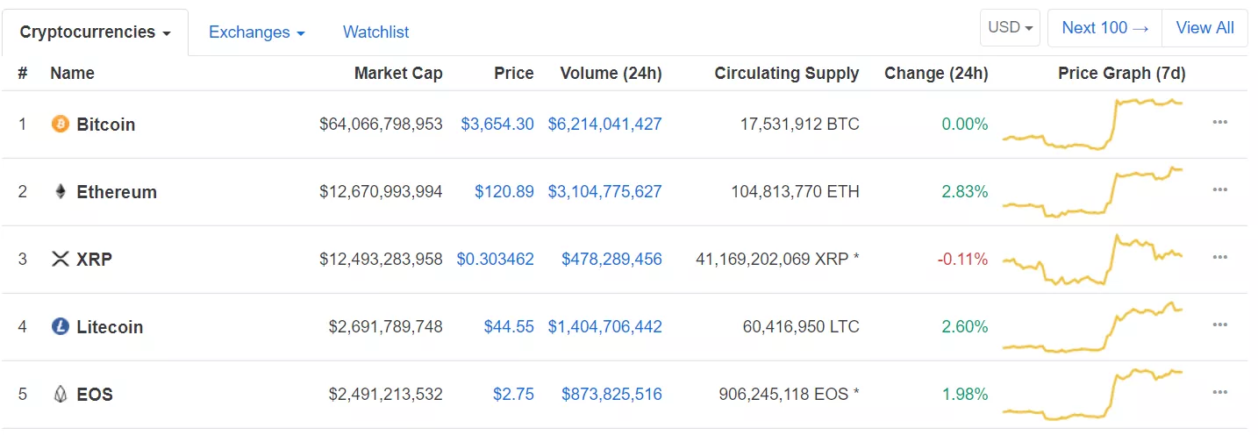
Task: Open the USD currency selector
Action: click(1010, 28)
